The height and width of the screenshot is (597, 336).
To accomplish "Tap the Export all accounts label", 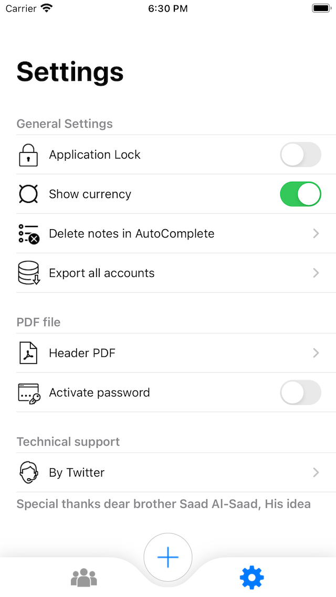I will (x=101, y=273).
